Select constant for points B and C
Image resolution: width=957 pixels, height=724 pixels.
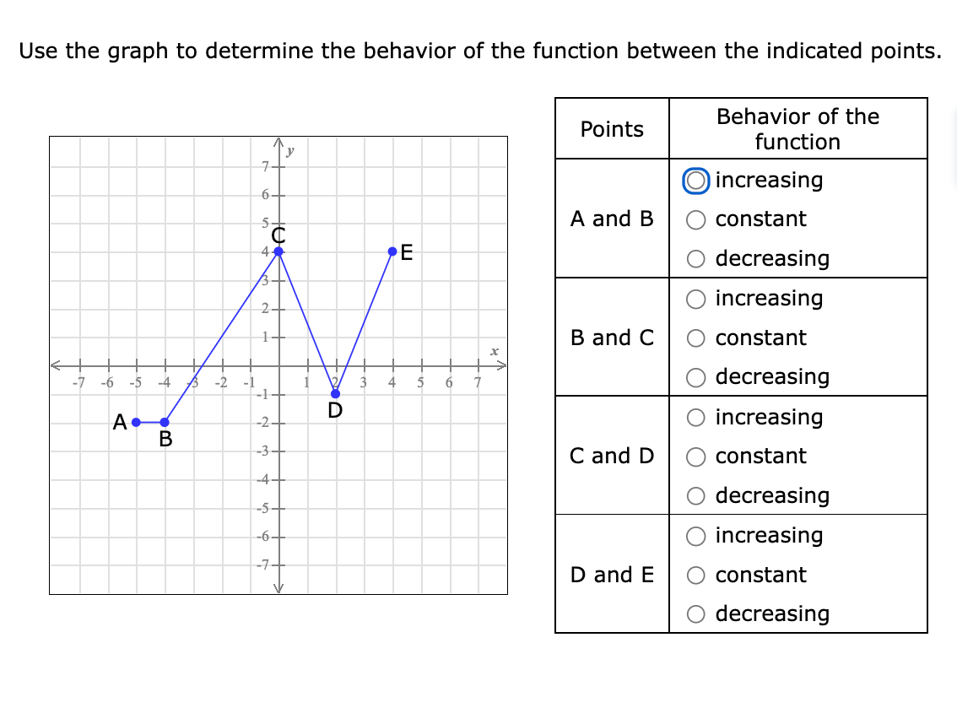pos(695,338)
